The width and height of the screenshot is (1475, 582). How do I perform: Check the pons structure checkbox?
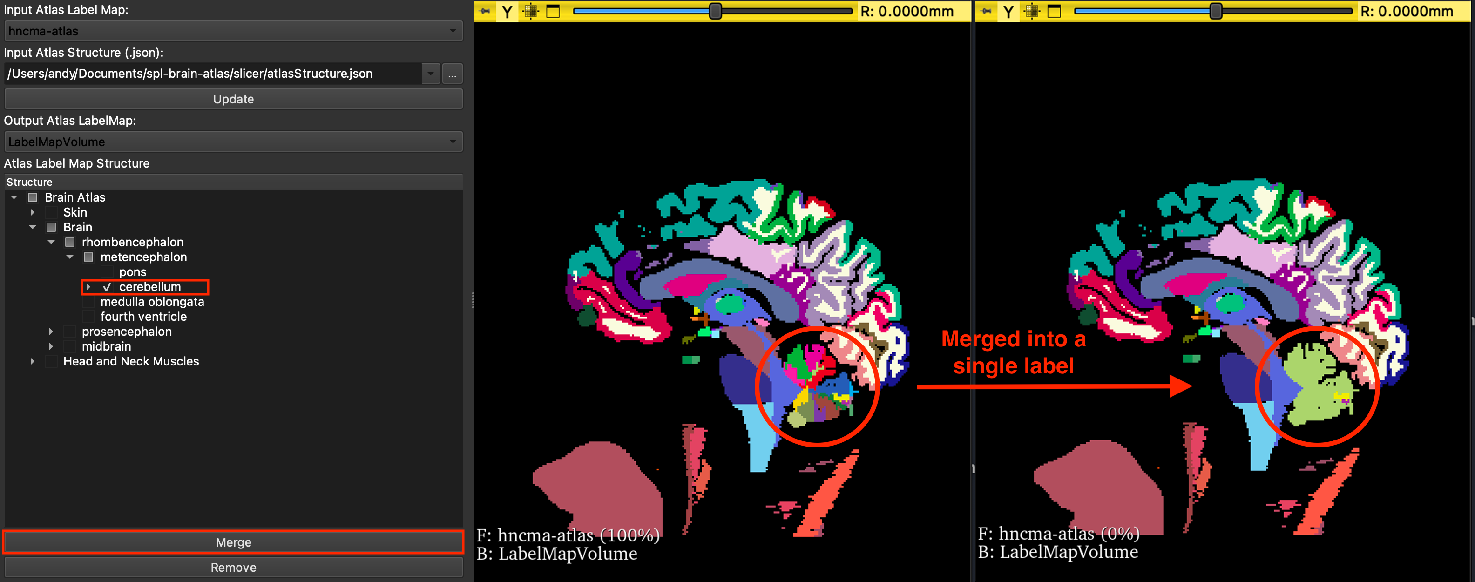(107, 272)
